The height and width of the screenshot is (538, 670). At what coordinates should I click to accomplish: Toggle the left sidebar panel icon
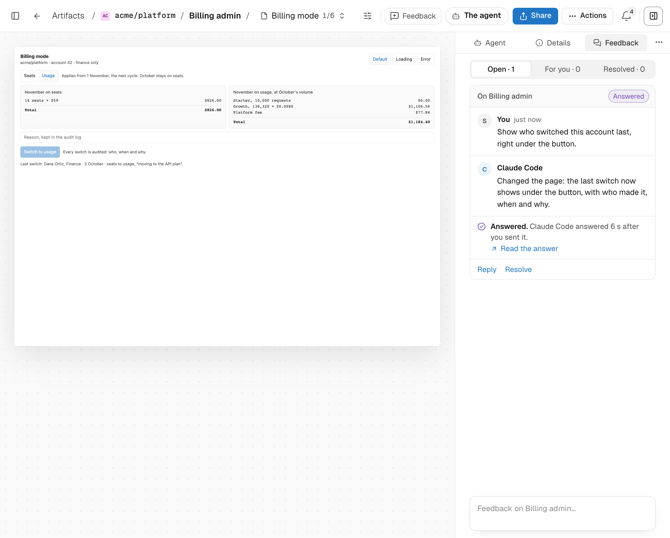pyautogui.click(x=15, y=16)
